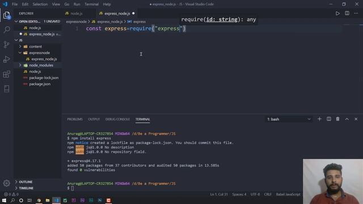Image resolution: width=363 pixels, height=204 pixels.
Task: Open node.js file in JS folder
Action: [37, 71]
